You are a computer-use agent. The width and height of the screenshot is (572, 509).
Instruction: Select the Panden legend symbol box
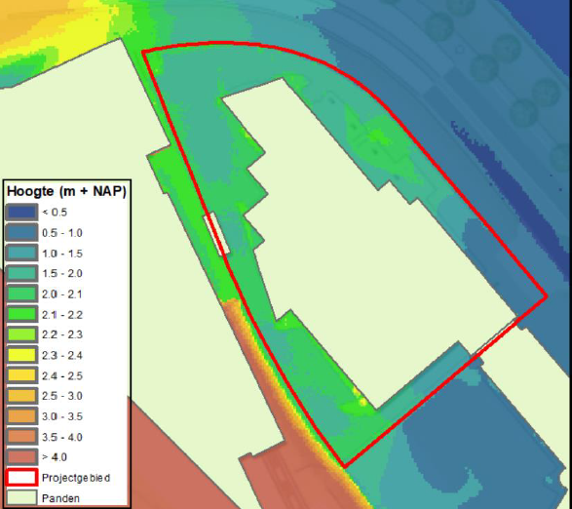point(21,498)
